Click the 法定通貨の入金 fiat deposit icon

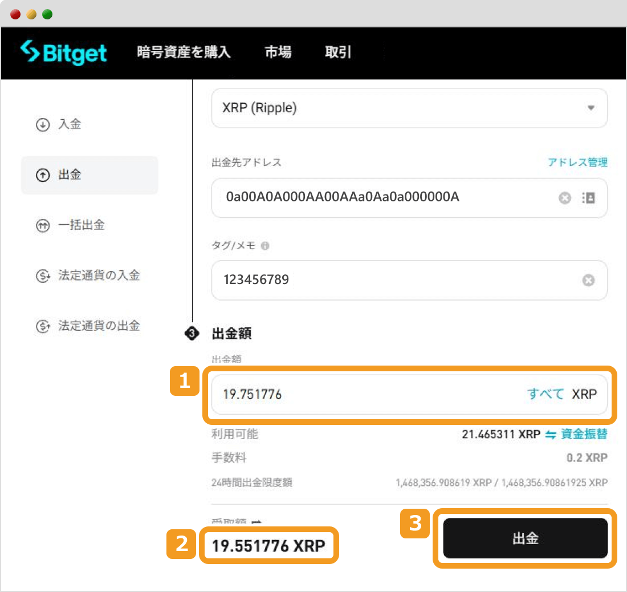pyautogui.click(x=43, y=275)
